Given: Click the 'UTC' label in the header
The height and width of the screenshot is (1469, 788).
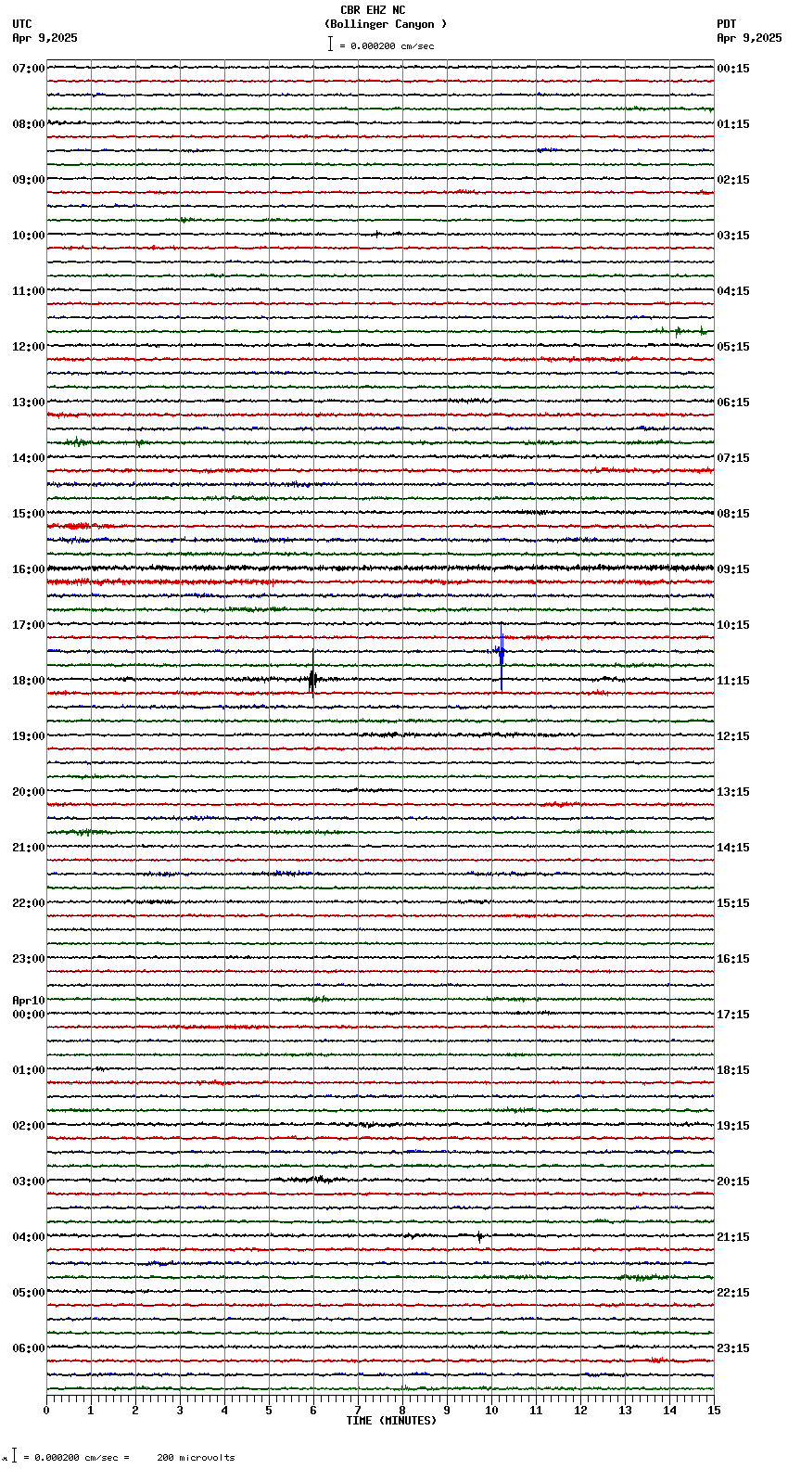Looking at the screenshot, I should pyautogui.click(x=22, y=24).
